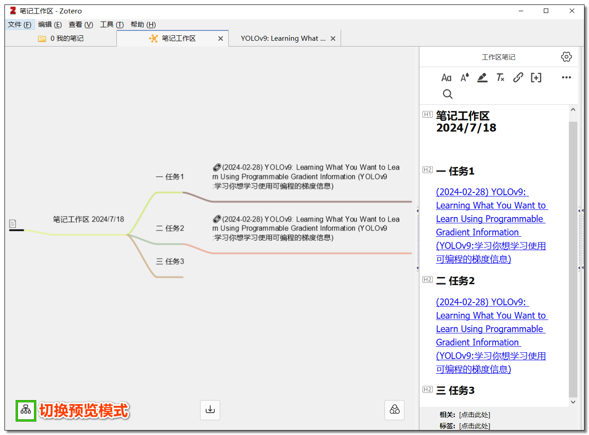The height and width of the screenshot is (435, 589).
Task: Click the switch preview mode mindmap icon
Action: [26, 410]
